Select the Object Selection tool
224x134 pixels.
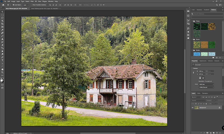click(2, 21)
